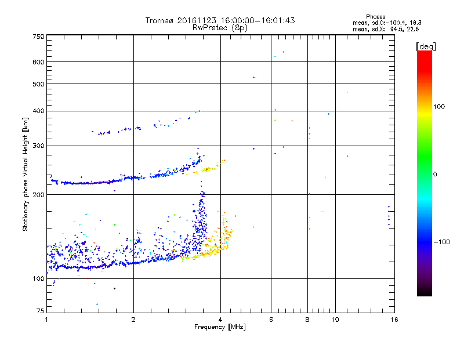This screenshot has height=348, width=464.
Task: Click the y-axis tick label "200"
Action: (x=38, y=195)
